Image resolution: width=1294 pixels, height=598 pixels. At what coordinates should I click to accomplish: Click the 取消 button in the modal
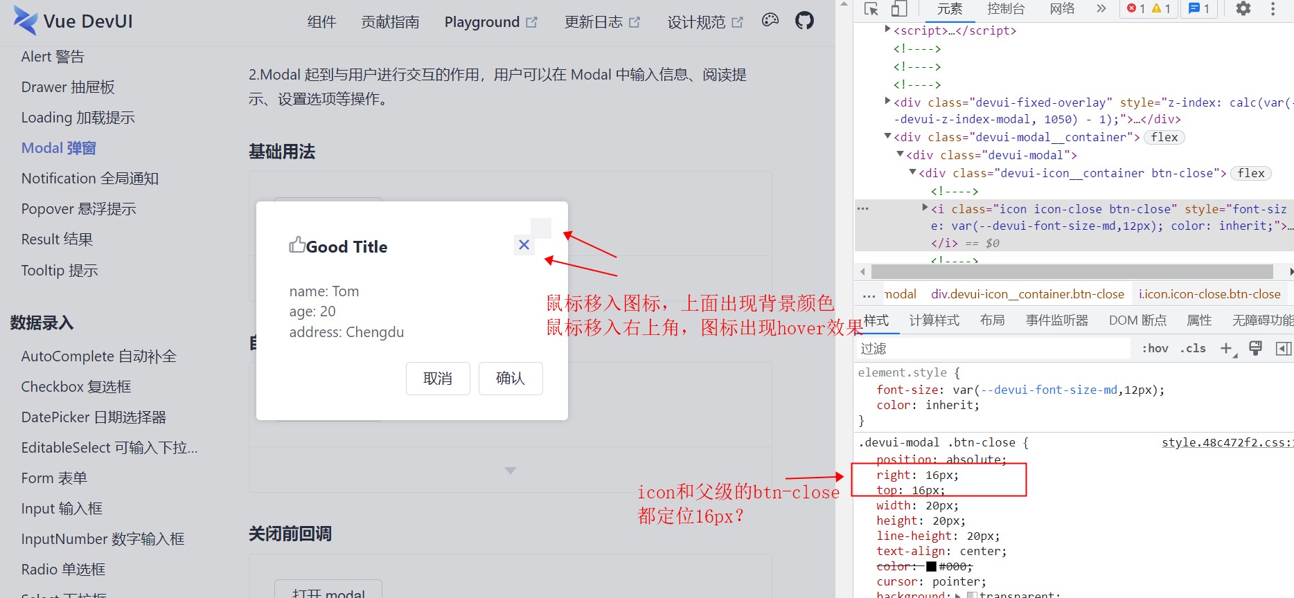438,379
